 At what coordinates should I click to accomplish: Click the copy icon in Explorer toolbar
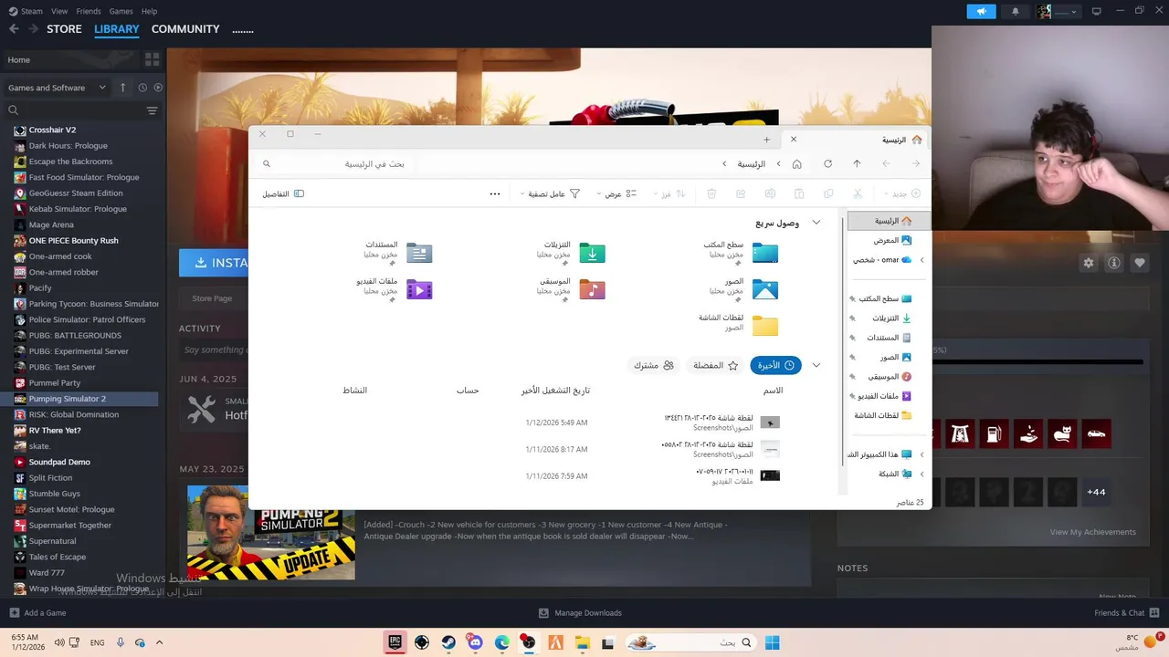point(828,193)
